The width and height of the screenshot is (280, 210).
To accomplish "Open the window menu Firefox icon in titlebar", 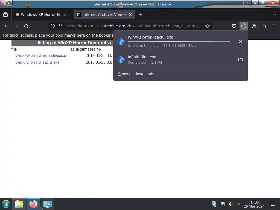I will 3,3.
